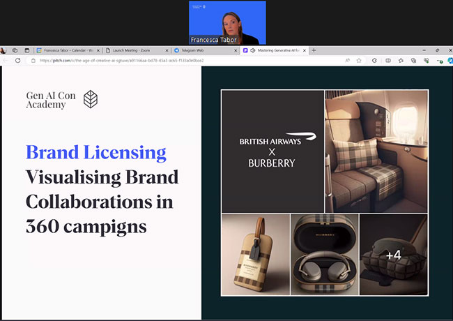Open the airplane seat image
The height and width of the screenshot is (321, 453).
(x=376, y=151)
